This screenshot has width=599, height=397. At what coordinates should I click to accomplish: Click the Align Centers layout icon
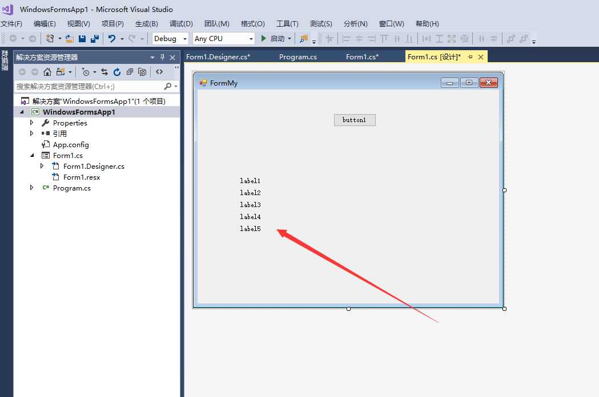(x=359, y=39)
